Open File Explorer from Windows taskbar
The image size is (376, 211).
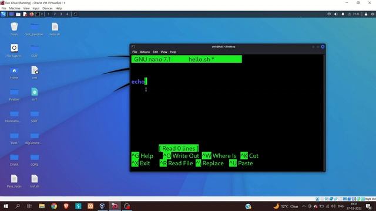click(42, 206)
